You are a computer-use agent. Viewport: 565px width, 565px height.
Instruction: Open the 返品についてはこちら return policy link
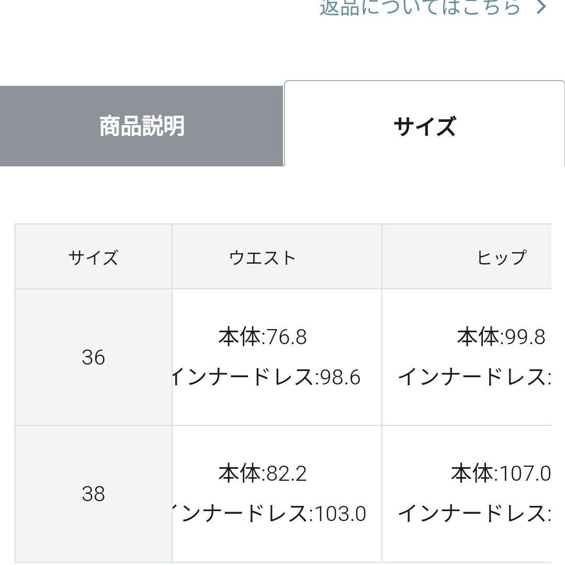tap(420, 6)
